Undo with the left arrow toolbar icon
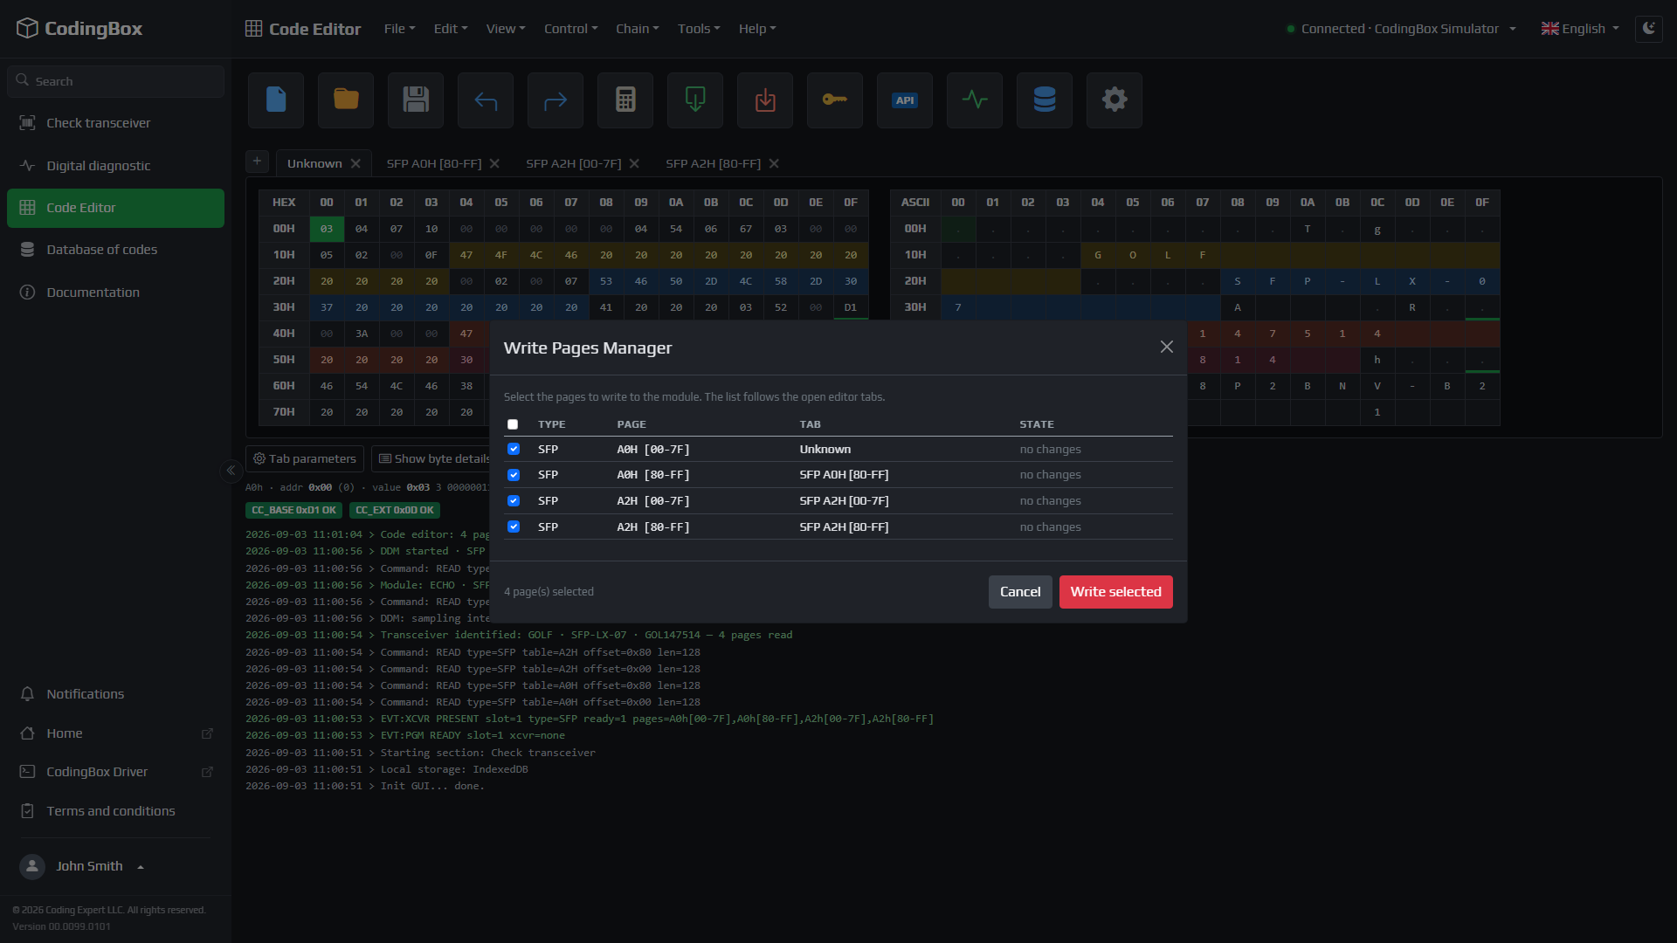This screenshot has height=943, width=1677. point(486,100)
